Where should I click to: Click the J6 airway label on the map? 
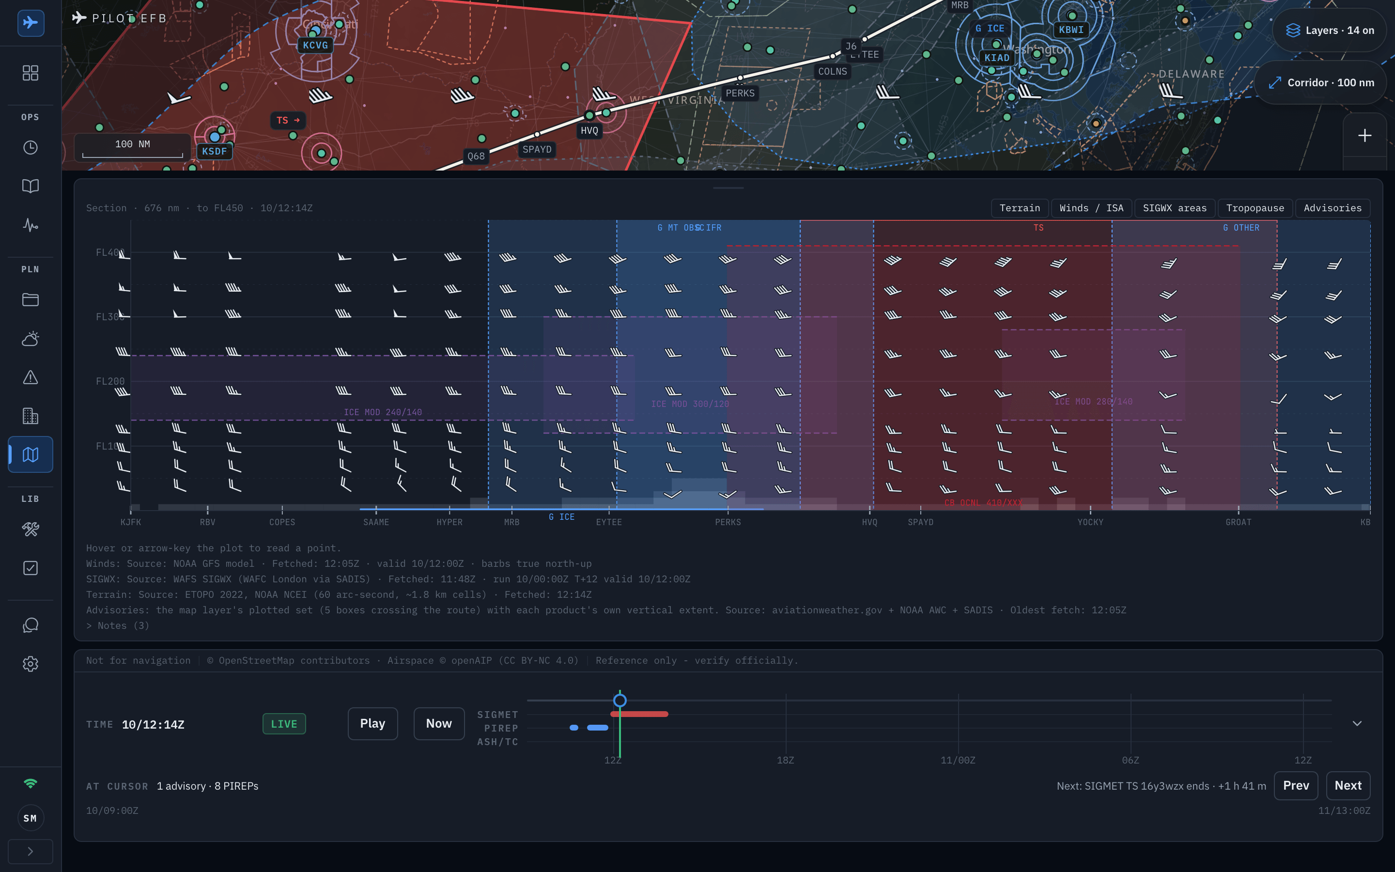[851, 46]
